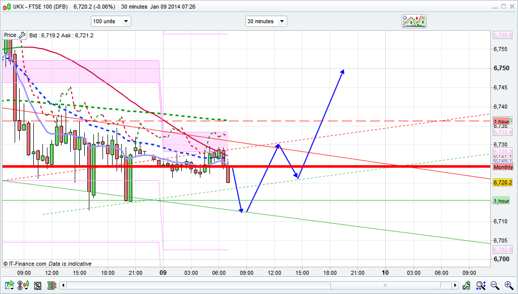518x294 pixels.
Task: Open the indicators and trading systems button
Action: point(414,21)
